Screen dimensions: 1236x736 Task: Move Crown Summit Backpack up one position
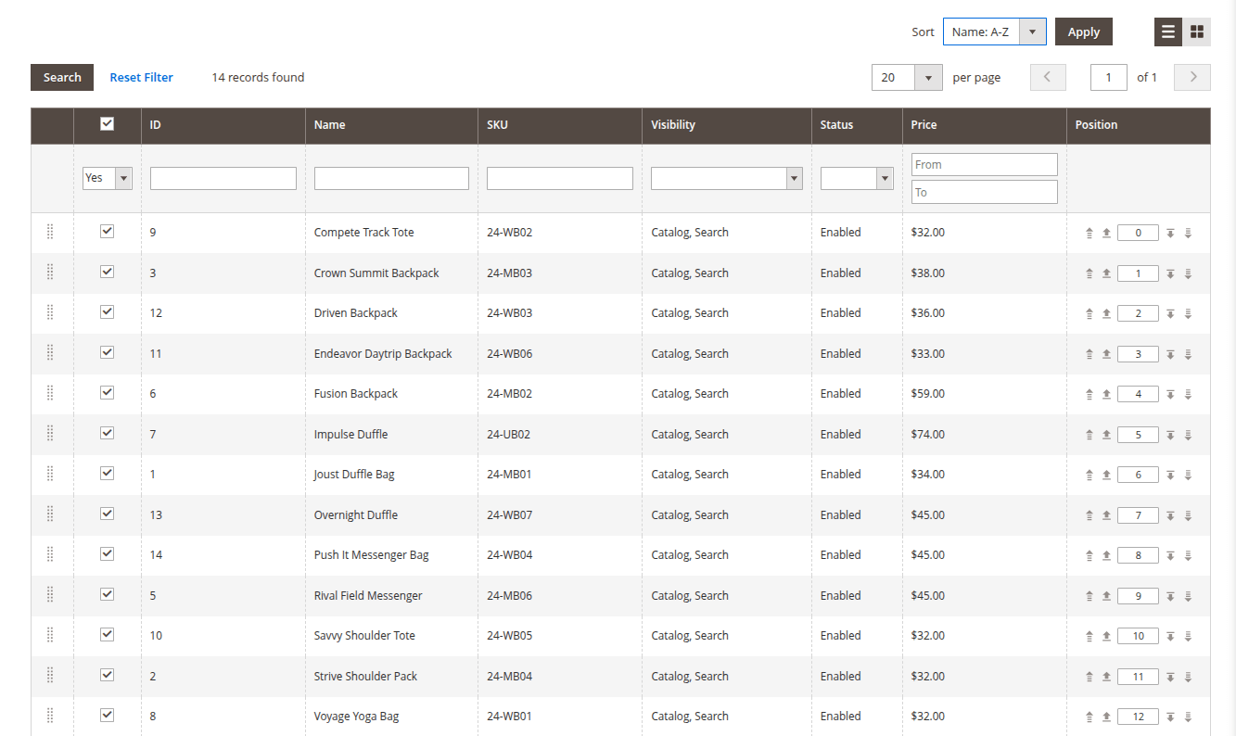pos(1106,273)
